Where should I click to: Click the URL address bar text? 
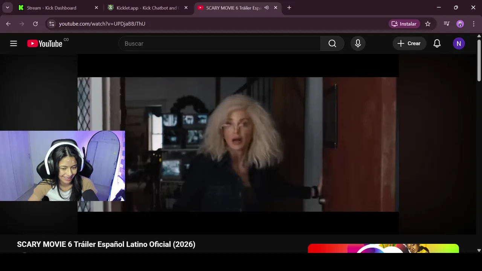tap(102, 24)
